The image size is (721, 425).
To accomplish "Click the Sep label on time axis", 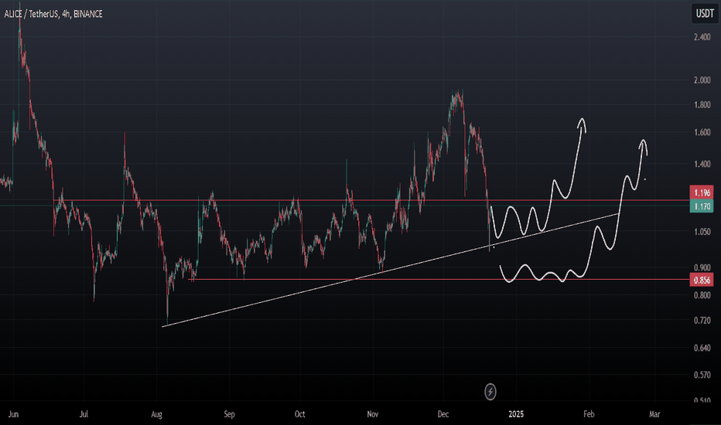I will (x=229, y=414).
